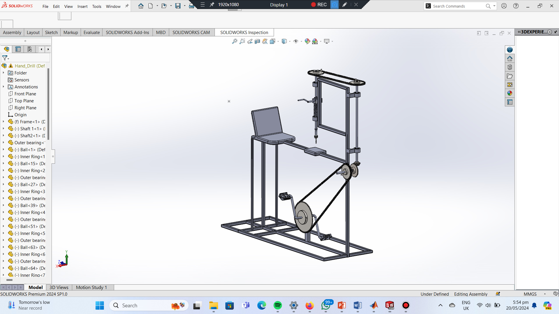The height and width of the screenshot is (314, 559).
Task: Click the Zoom to Area icon
Action: (x=242, y=41)
